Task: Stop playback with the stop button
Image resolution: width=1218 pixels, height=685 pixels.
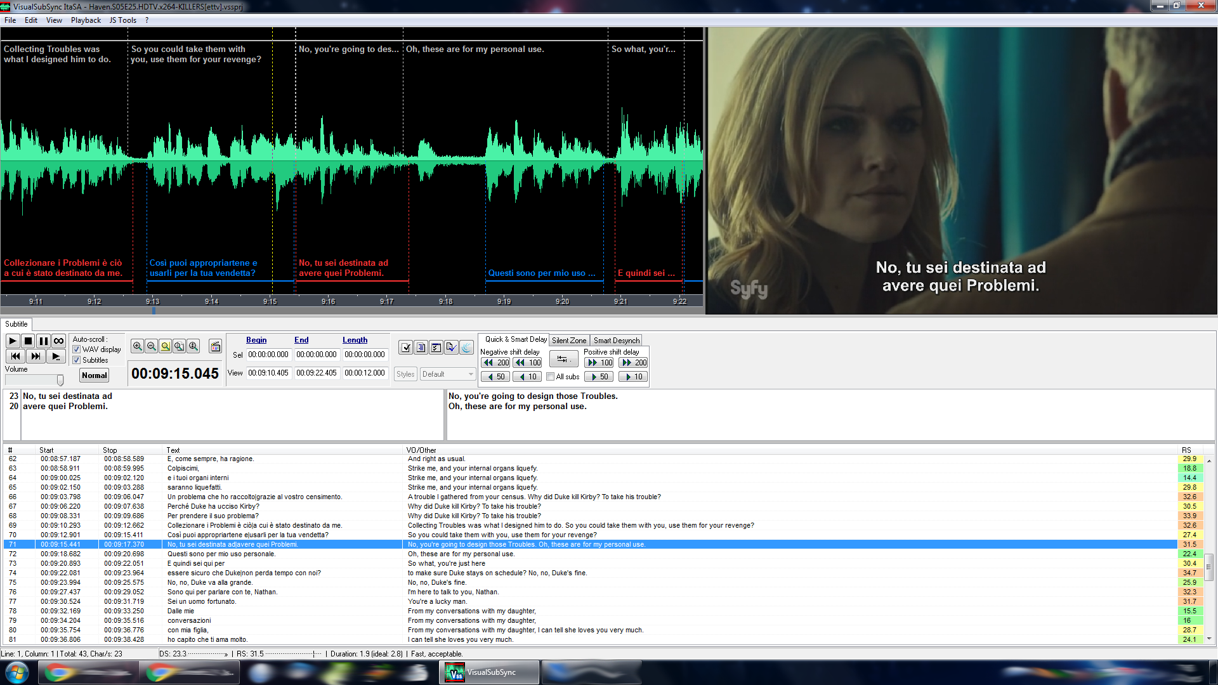Action: (x=28, y=341)
